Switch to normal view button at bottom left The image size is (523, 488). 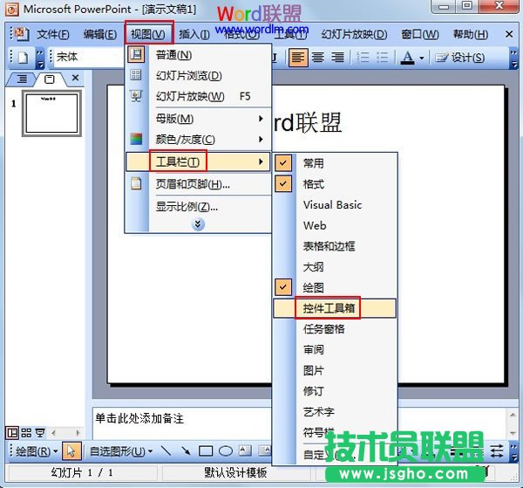tap(12, 433)
